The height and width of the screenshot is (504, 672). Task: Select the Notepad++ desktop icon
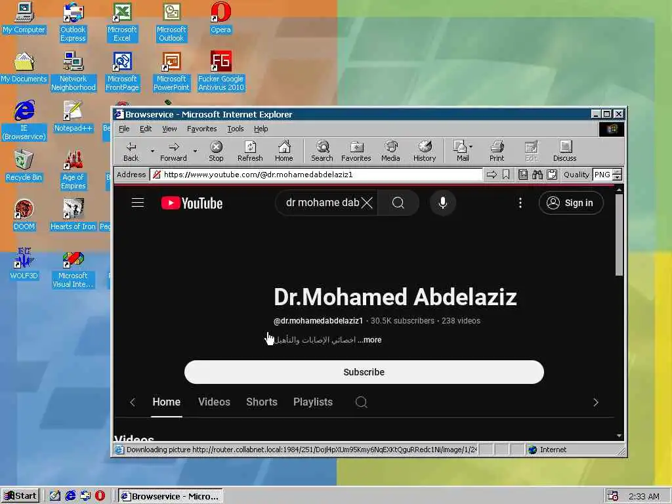(73, 117)
